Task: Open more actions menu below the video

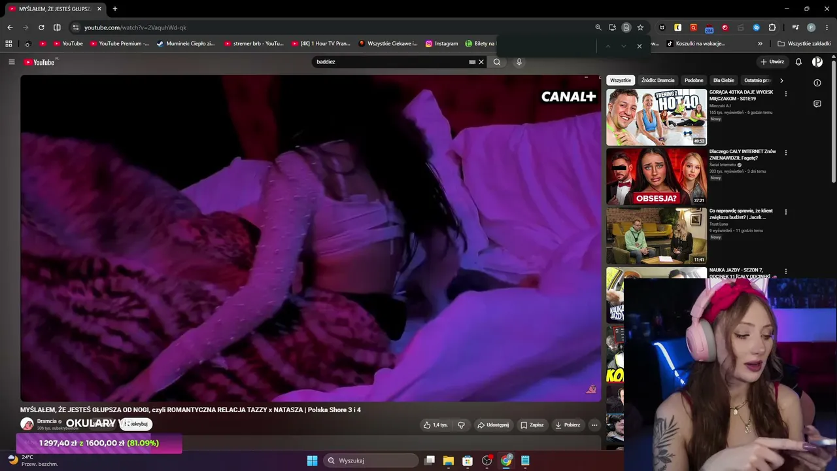Action: [594, 425]
